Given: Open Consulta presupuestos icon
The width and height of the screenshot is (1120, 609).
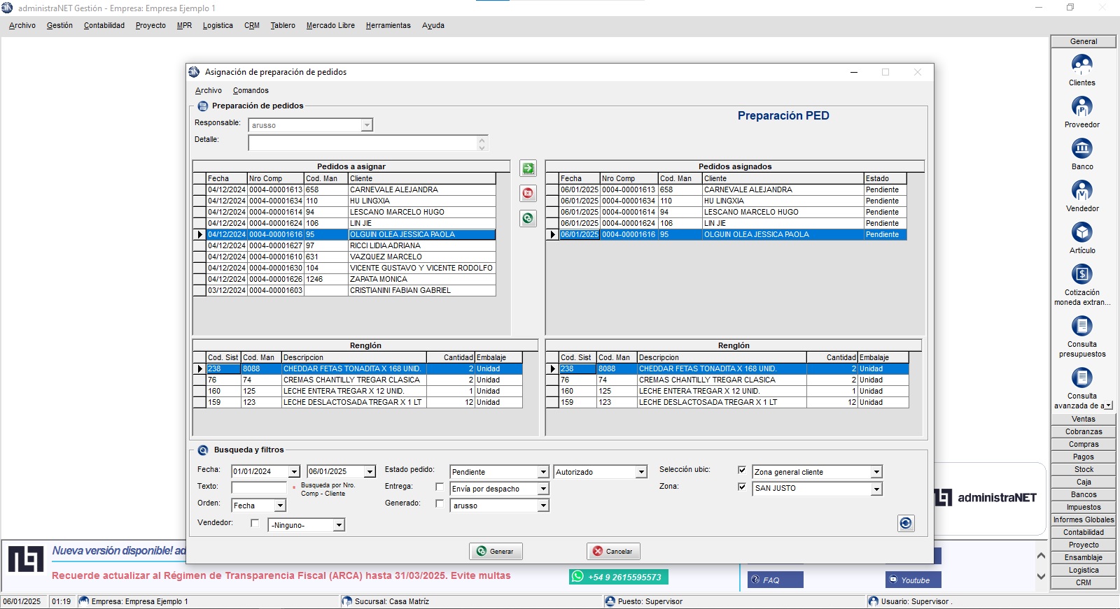Looking at the screenshot, I should [1081, 327].
